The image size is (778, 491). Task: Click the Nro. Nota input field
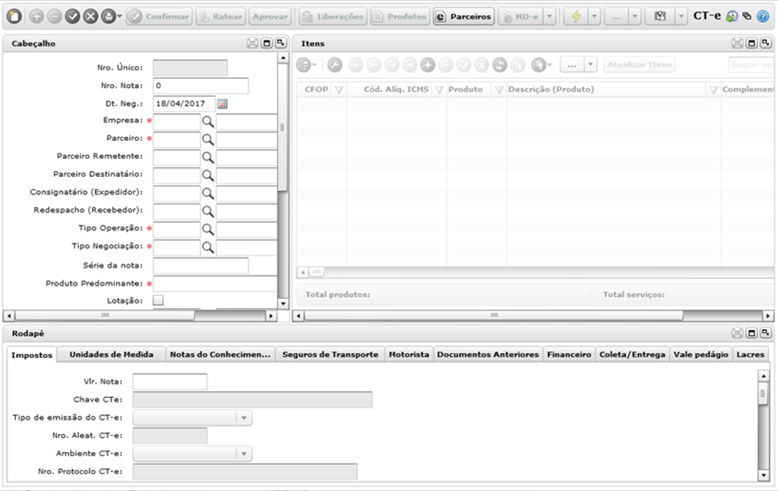click(x=201, y=86)
